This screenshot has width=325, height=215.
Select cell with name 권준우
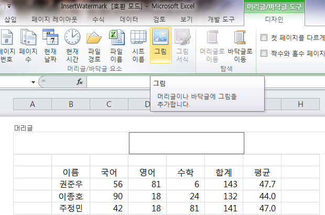[71, 184]
